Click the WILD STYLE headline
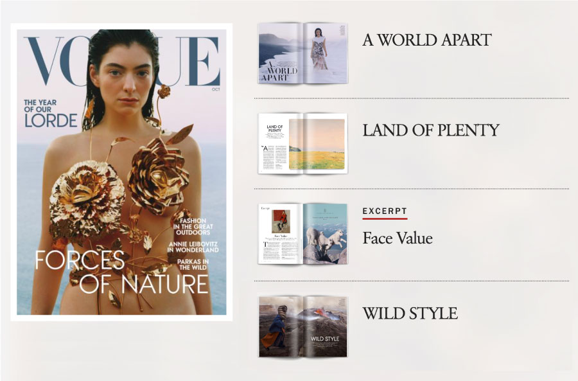The image size is (578, 381). point(410,314)
